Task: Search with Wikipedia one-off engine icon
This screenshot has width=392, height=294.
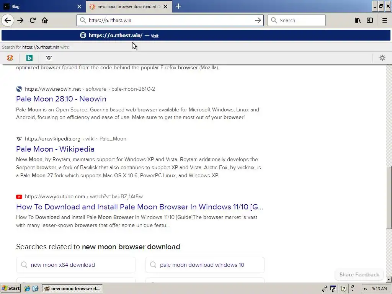Action: [49, 58]
